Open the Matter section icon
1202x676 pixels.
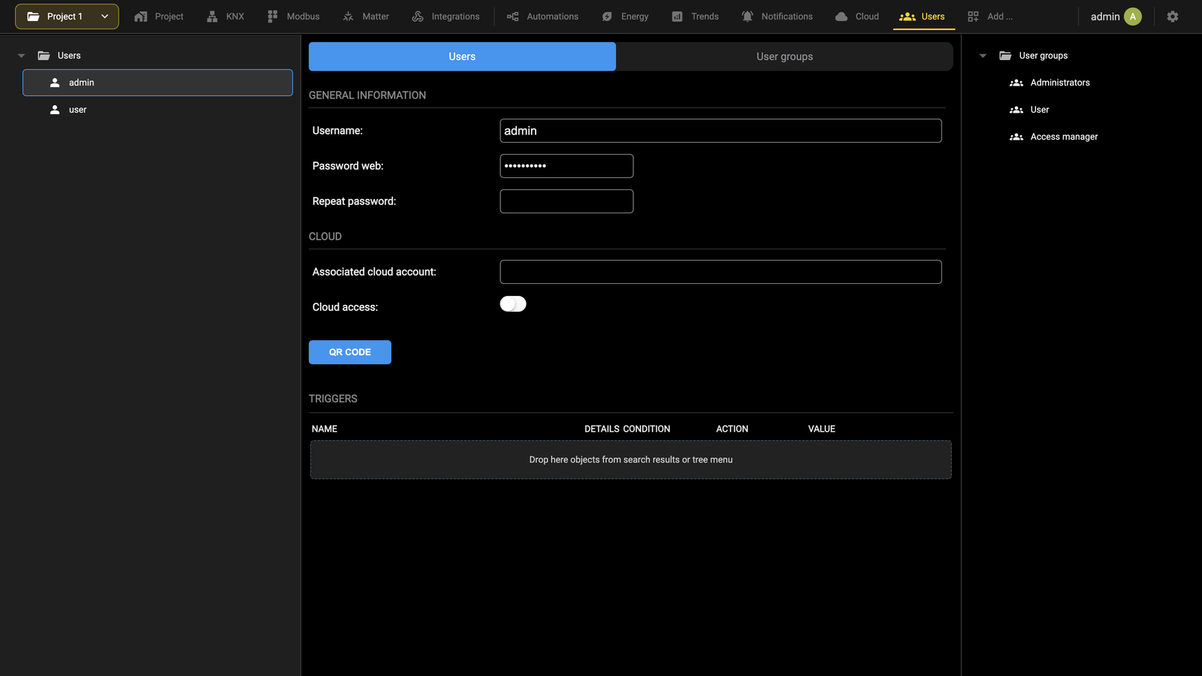(348, 17)
